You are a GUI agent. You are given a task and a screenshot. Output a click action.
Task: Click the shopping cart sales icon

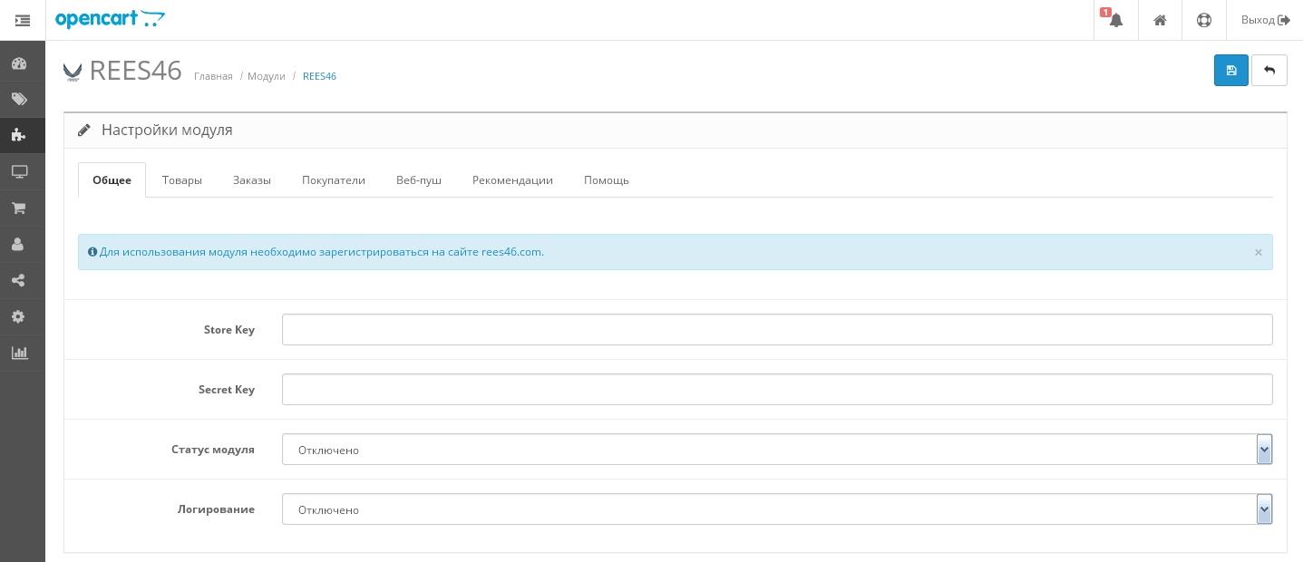19,208
